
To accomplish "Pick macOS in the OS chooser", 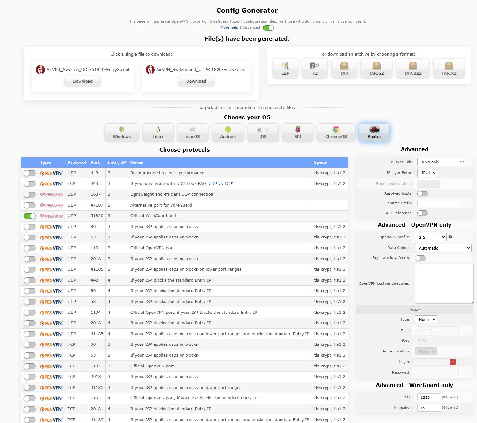I will [193, 132].
